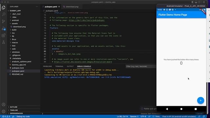Screen dimensions: 210x118
Task: Change the LF end of line sequence
Action: click(x=149, y=117)
